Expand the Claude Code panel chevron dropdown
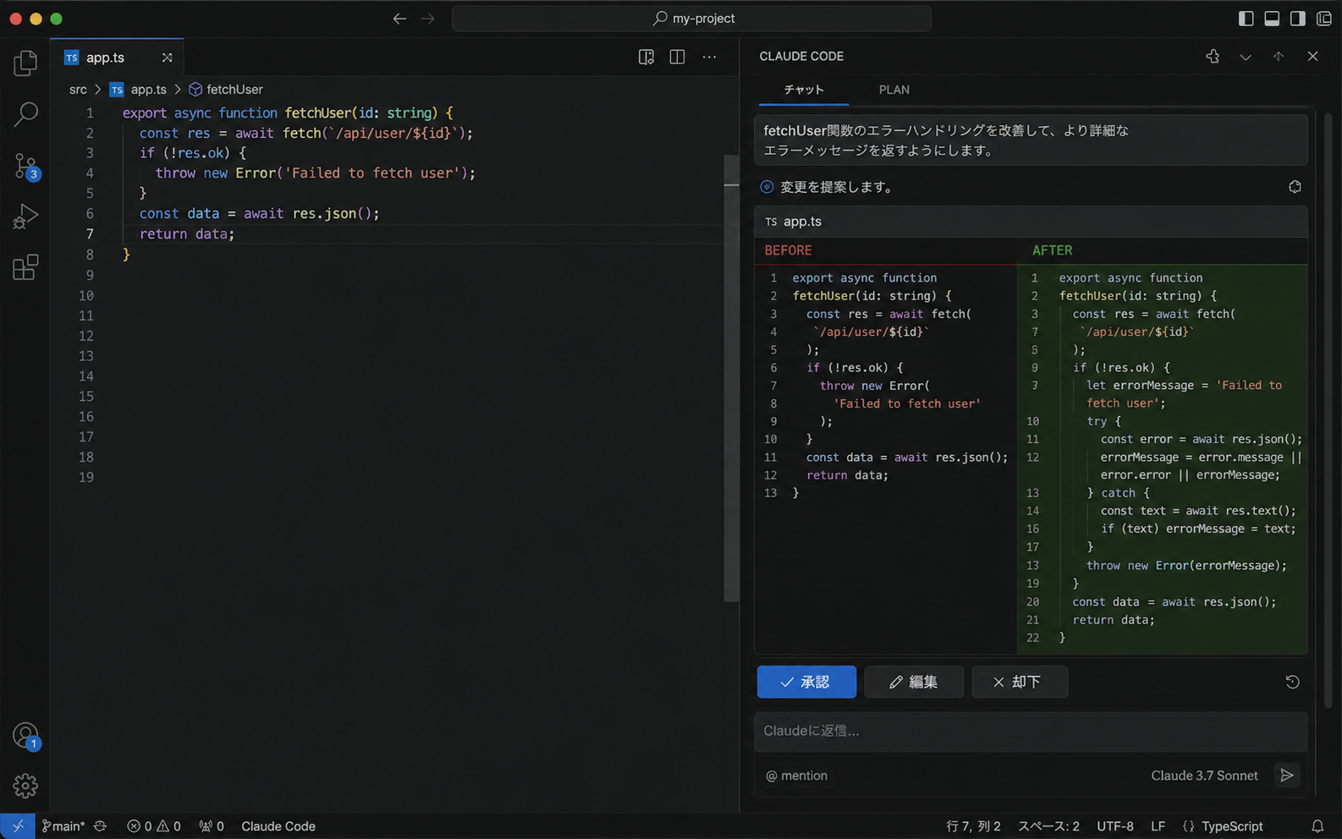 click(1246, 57)
